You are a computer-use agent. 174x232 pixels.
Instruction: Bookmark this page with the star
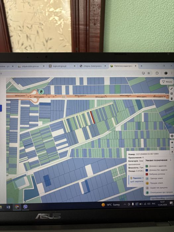(x=149, y=73)
